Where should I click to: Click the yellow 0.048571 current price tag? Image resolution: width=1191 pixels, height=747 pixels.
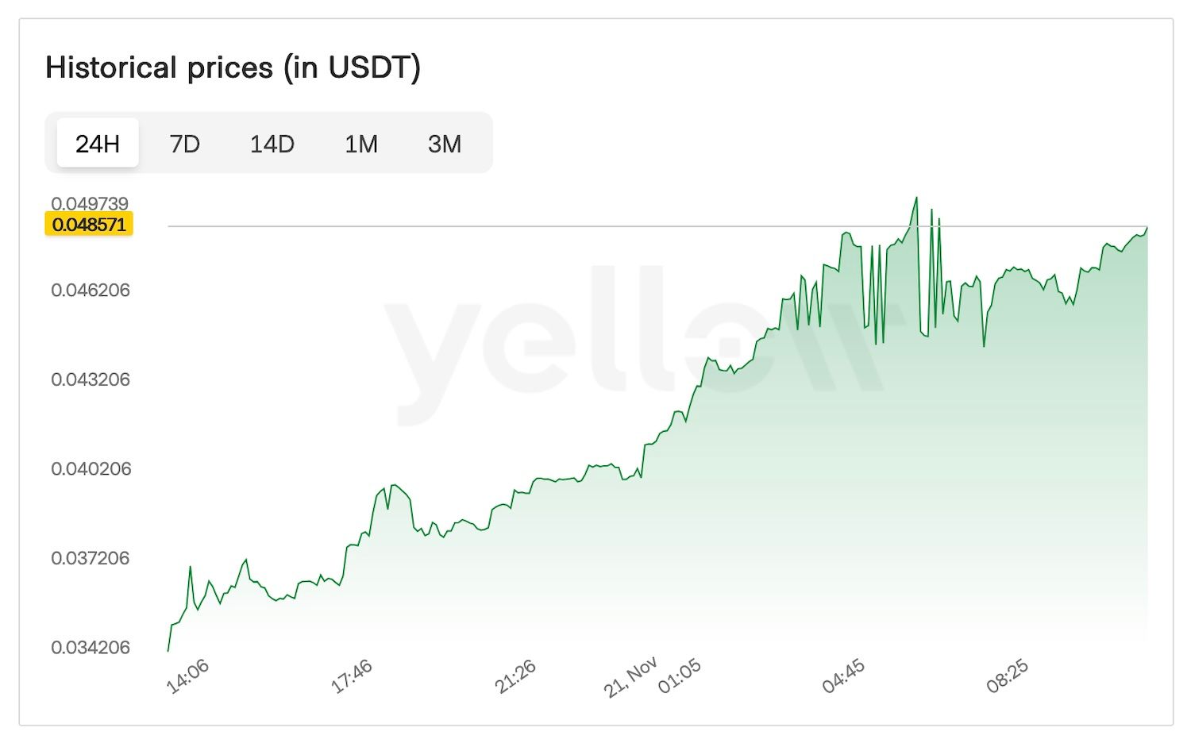[x=89, y=225]
